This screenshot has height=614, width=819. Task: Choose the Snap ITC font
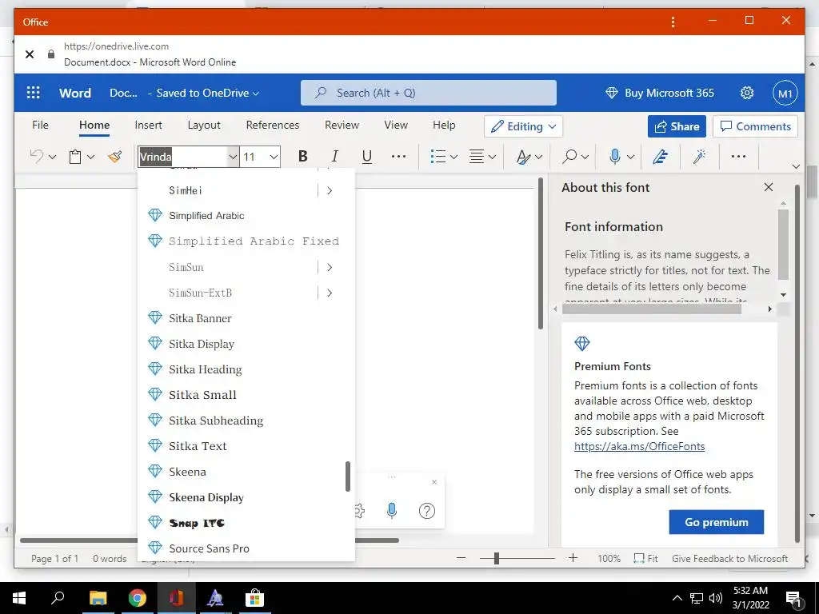(x=246, y=523)
